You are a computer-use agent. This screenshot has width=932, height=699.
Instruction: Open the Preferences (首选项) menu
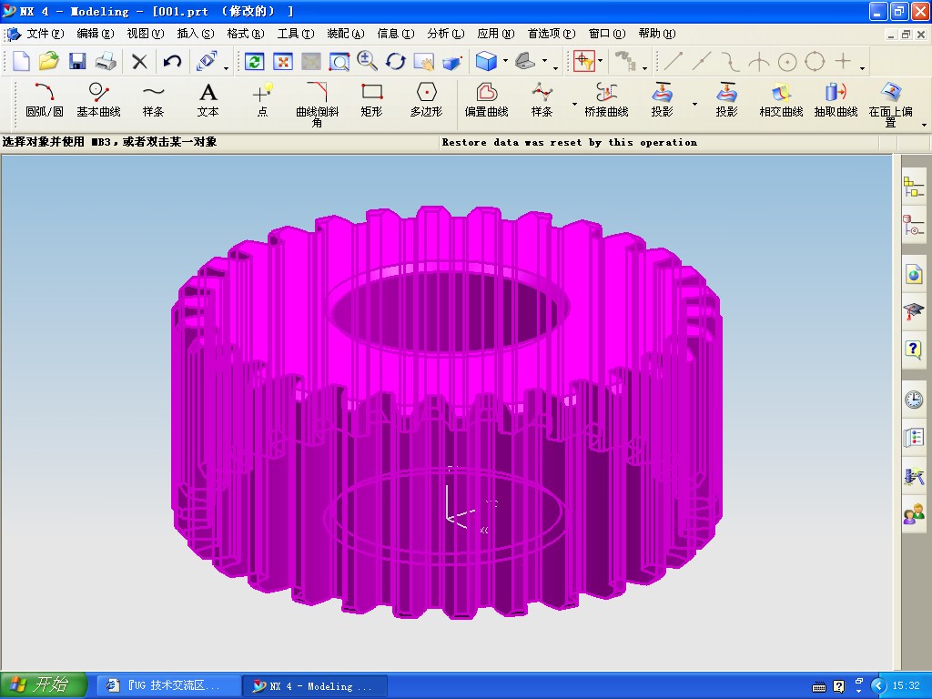tap(552, 34)
